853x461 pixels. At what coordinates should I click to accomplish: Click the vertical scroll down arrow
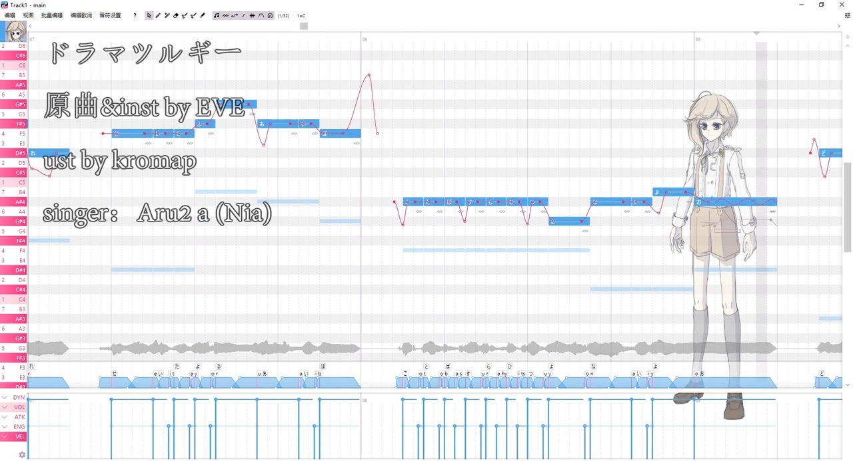pyautogui.click(x=848, y=384)
